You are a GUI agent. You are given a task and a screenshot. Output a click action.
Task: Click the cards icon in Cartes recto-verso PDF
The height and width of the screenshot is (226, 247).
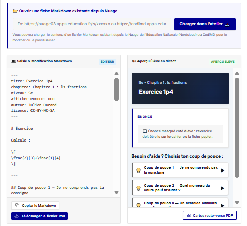189,215
